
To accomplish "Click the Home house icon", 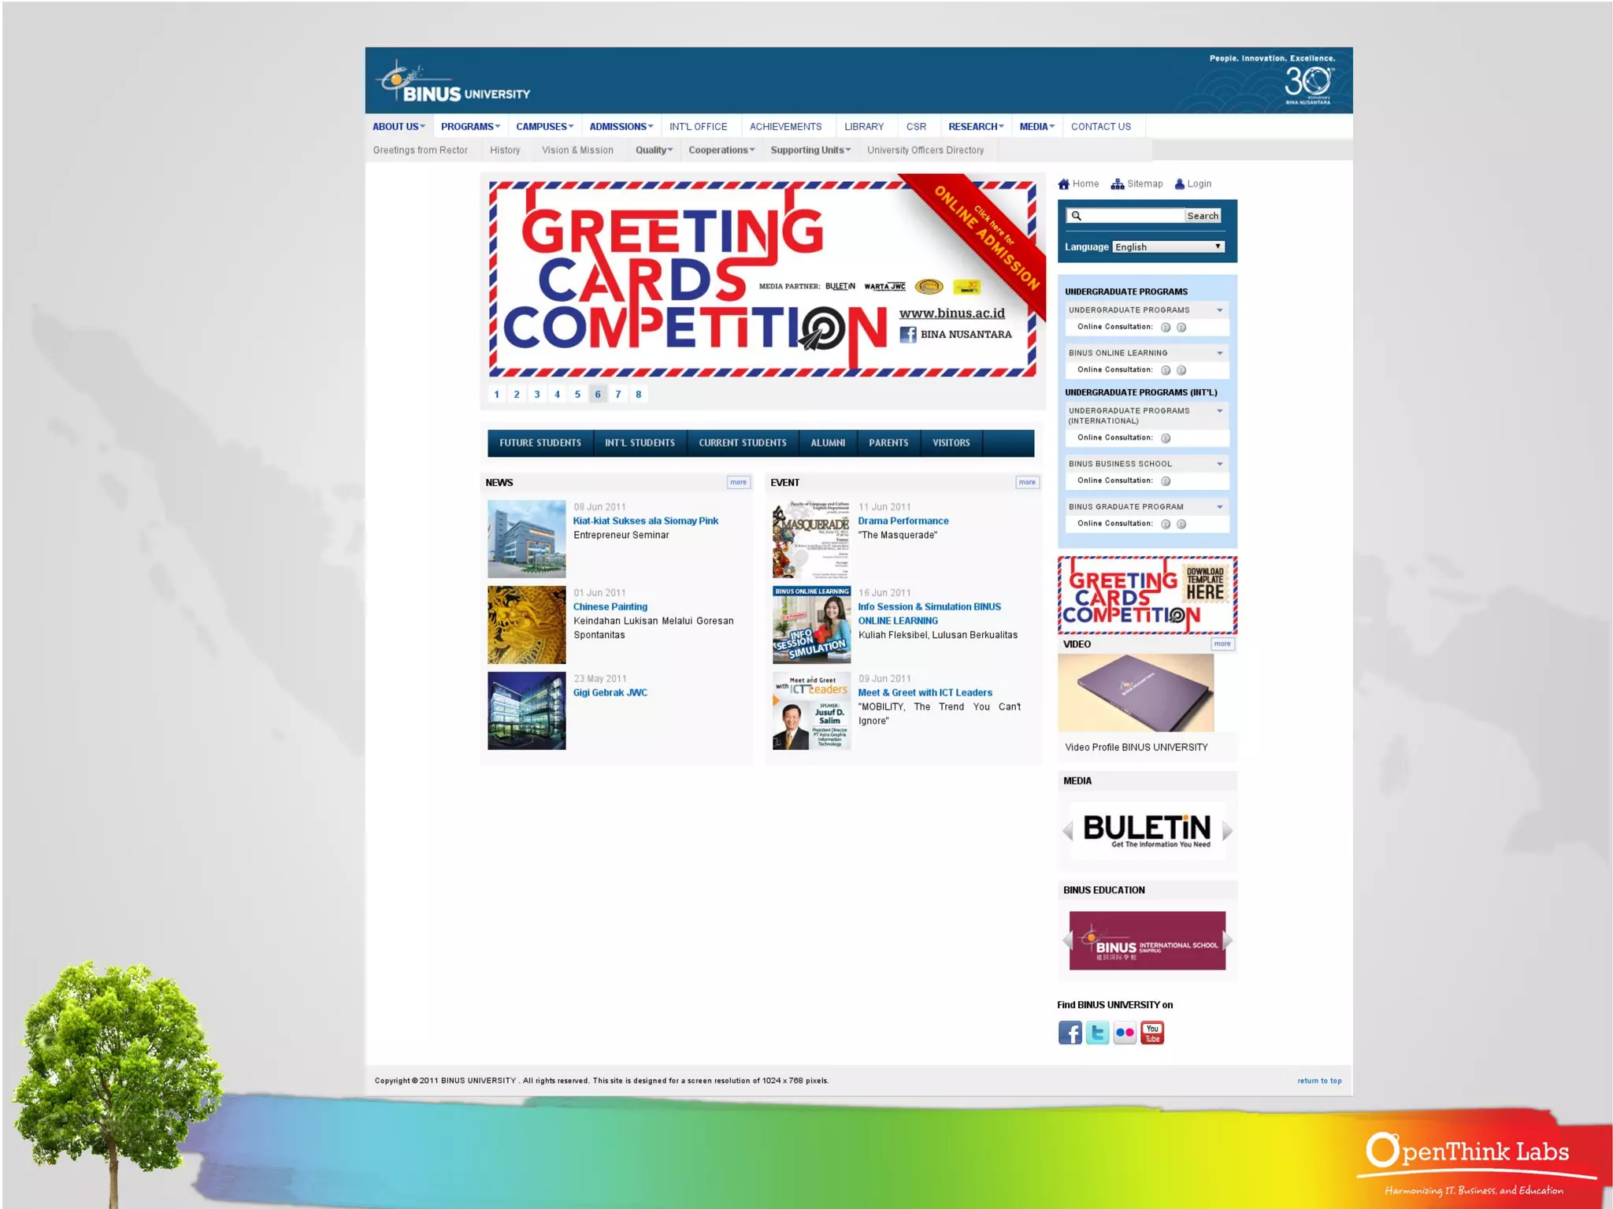I will coord(1064,184).
